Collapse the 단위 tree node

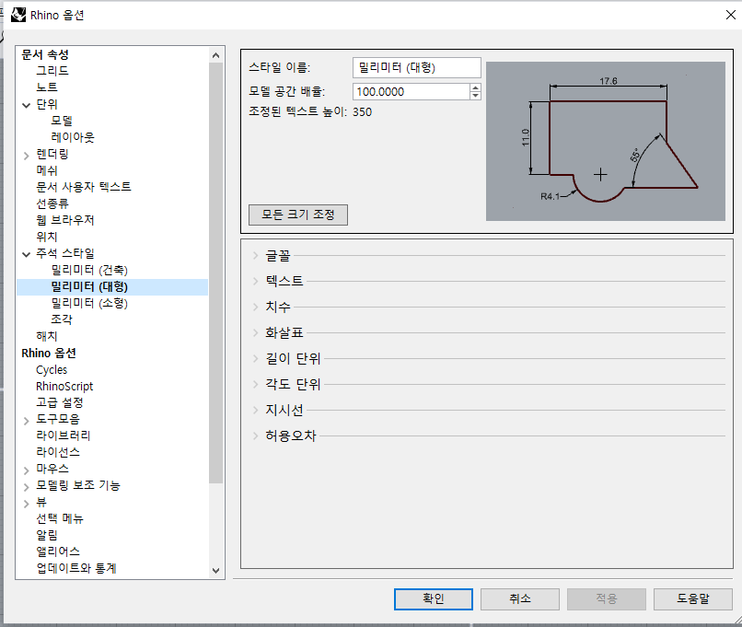click(27, 105)
